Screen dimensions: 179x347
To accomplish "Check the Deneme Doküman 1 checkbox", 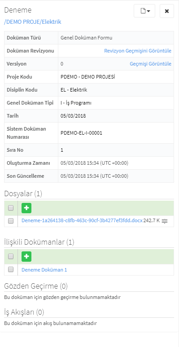I will [11, 269].
